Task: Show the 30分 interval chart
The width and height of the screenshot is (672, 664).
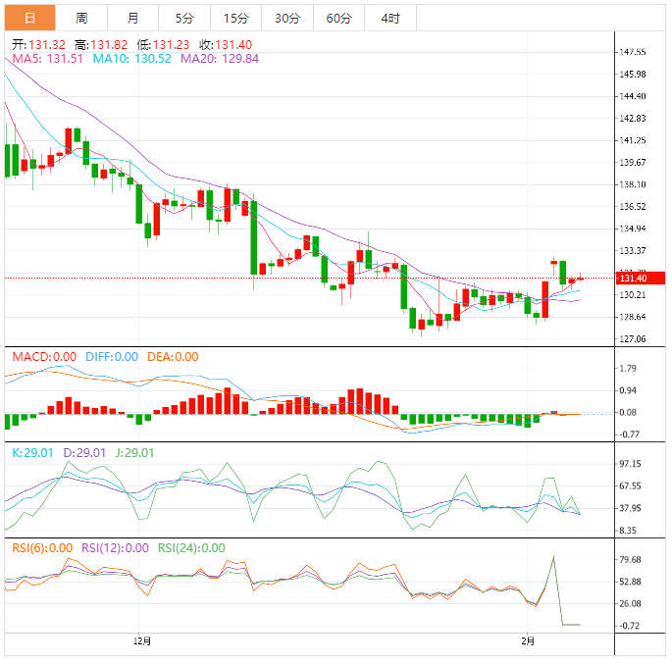Action: tap(287, 18)
